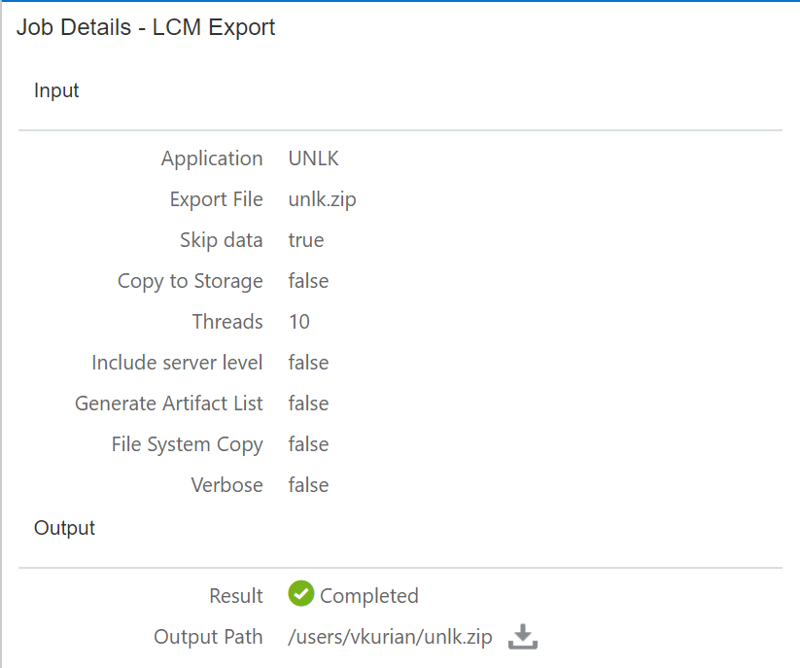Click the green Completed checkmark icon
The height and width of the screenshot is (668, 800).
(301, 594)
